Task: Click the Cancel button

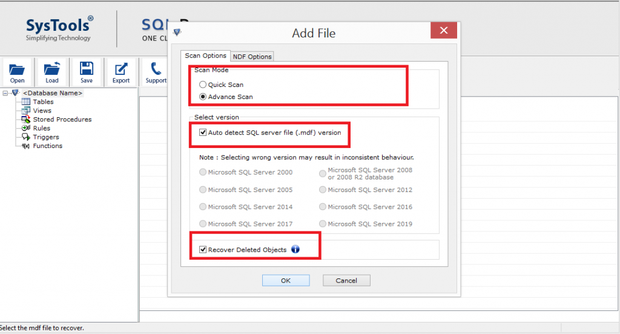Action: [346, 280]
